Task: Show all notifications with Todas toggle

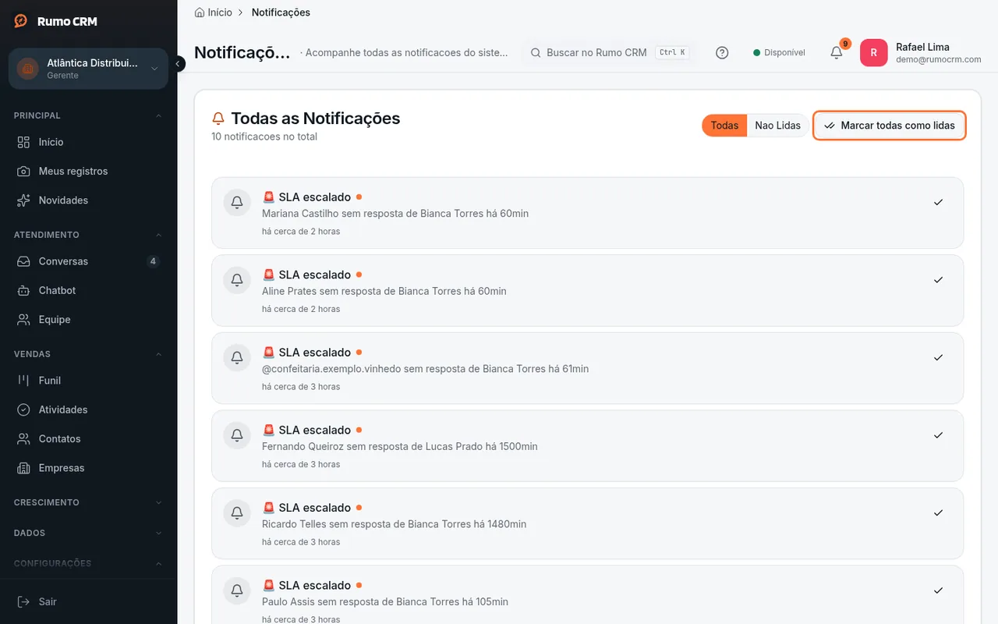Action: (x=724, y=126)
